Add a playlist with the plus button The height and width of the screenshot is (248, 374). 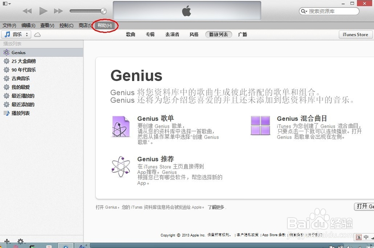tap(7, 242)
